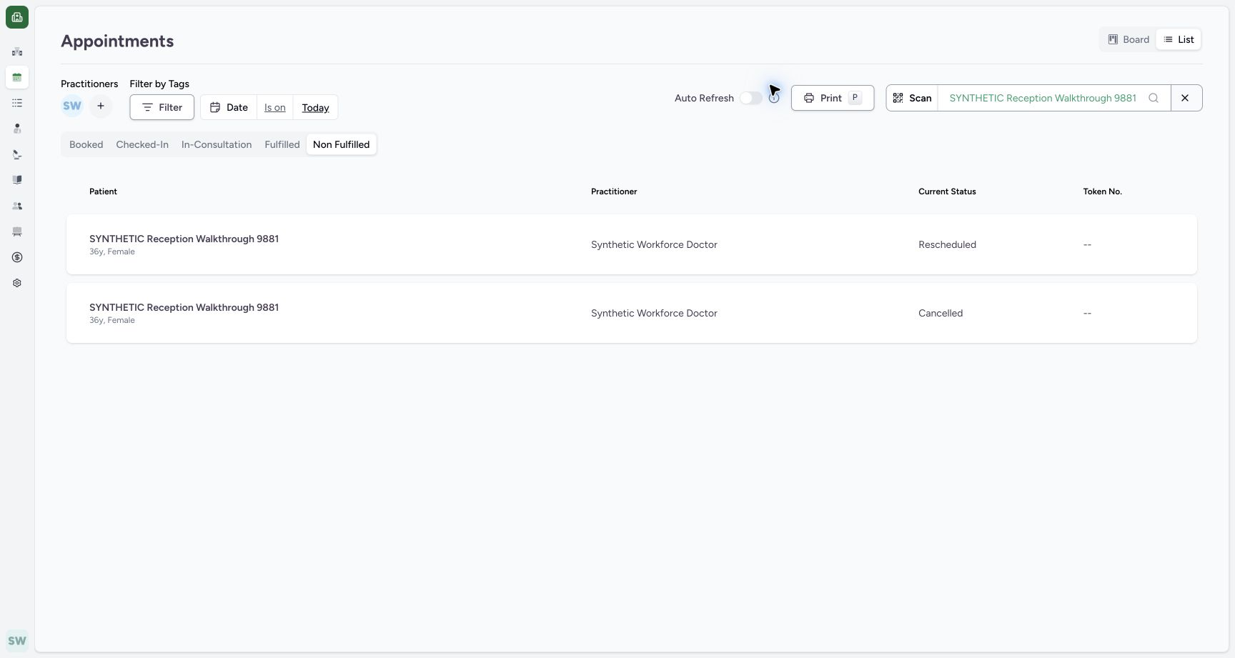Switch to the Booked tab

click(86, 144)
